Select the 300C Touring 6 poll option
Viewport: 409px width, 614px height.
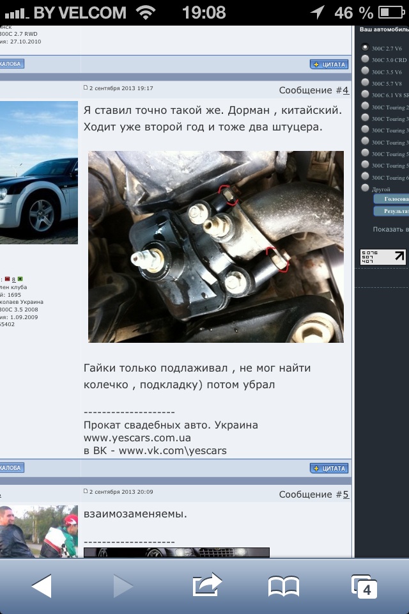click(x=365, y=177)
